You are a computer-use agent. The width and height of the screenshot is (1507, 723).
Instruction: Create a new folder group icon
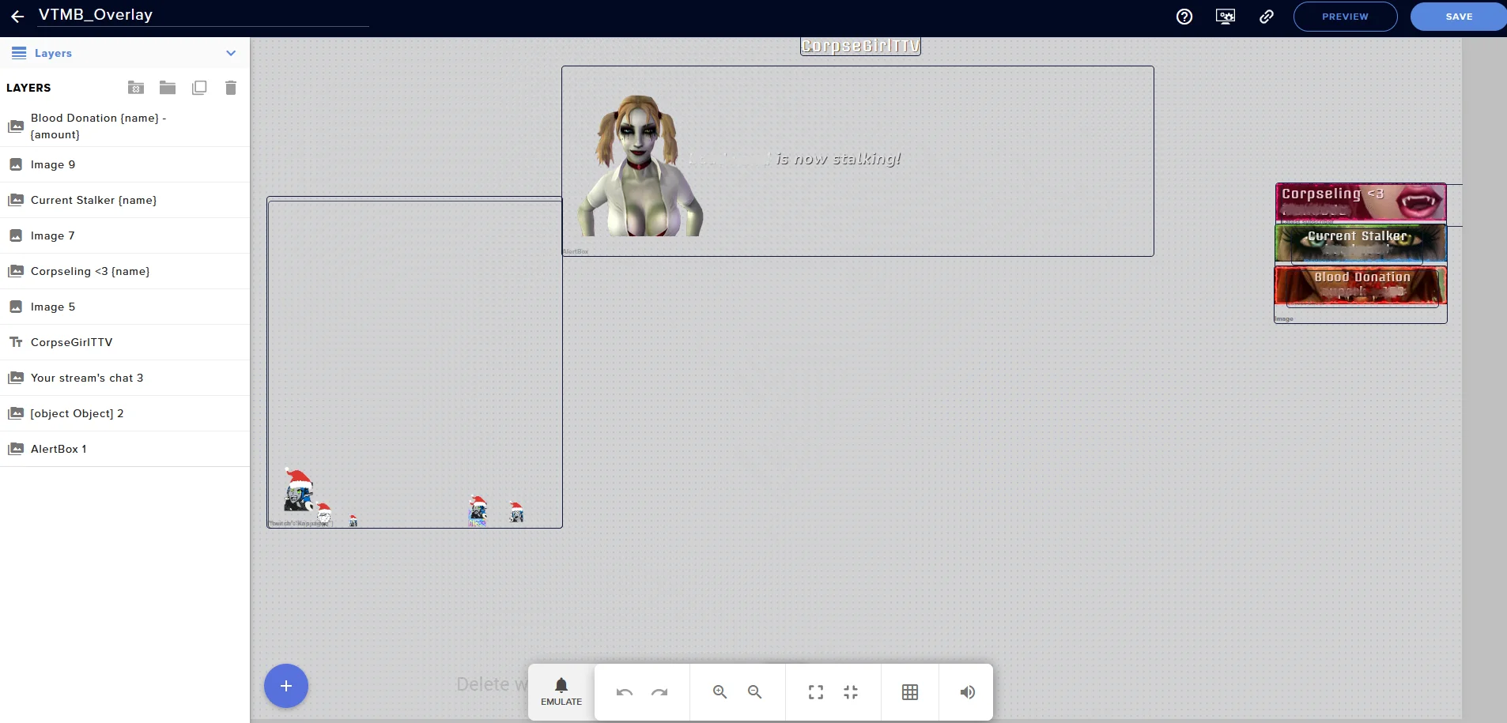tap(168, 88)
